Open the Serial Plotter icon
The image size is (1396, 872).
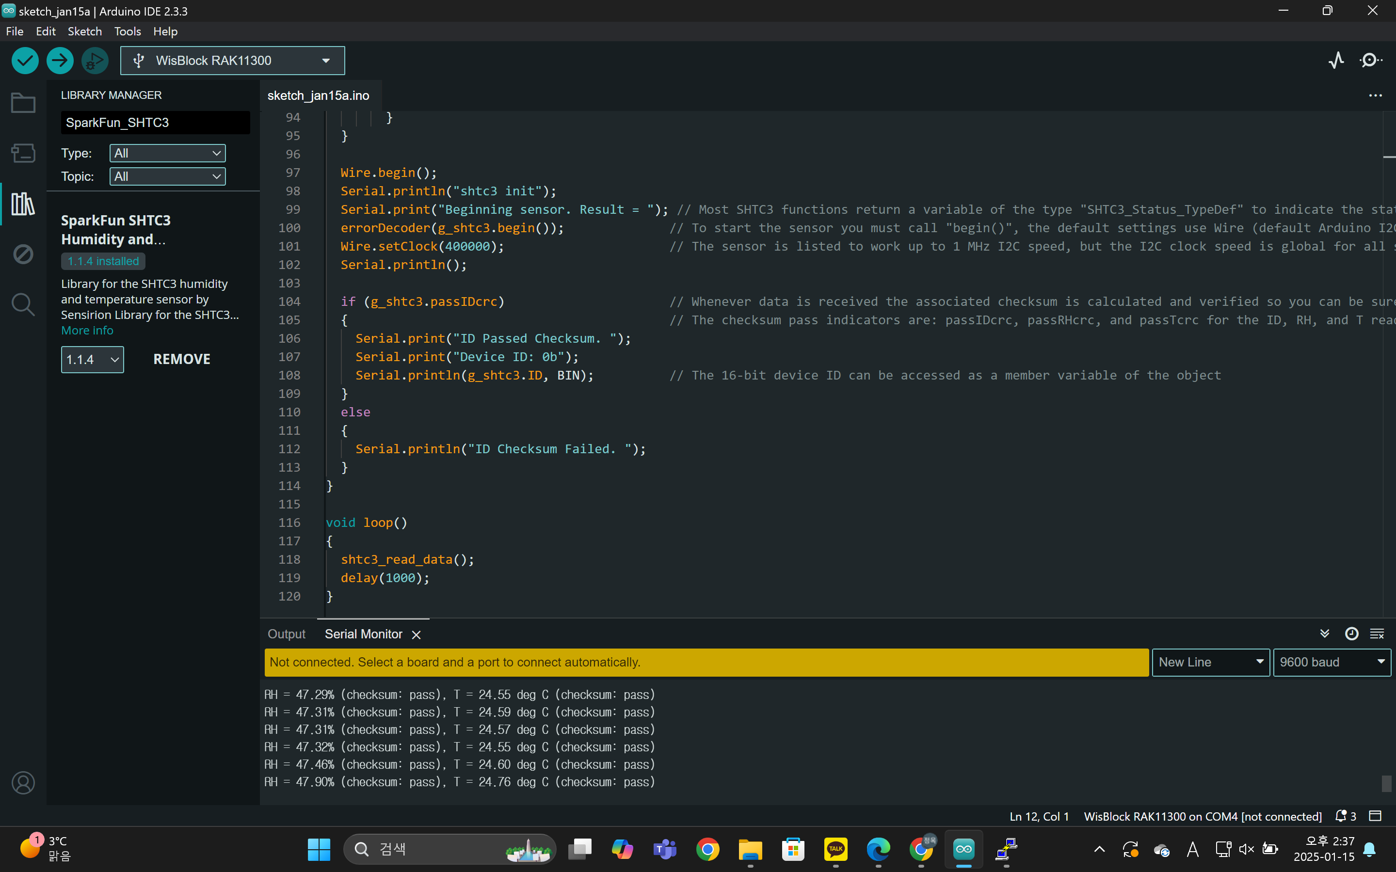point(1336,60)
